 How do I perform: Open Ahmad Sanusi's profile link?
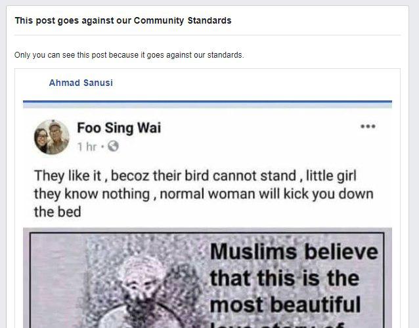click(81, 83)
